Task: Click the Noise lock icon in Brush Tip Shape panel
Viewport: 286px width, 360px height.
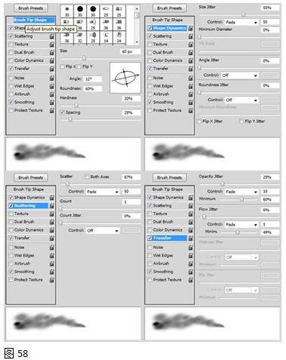Action: coord(51,78)
